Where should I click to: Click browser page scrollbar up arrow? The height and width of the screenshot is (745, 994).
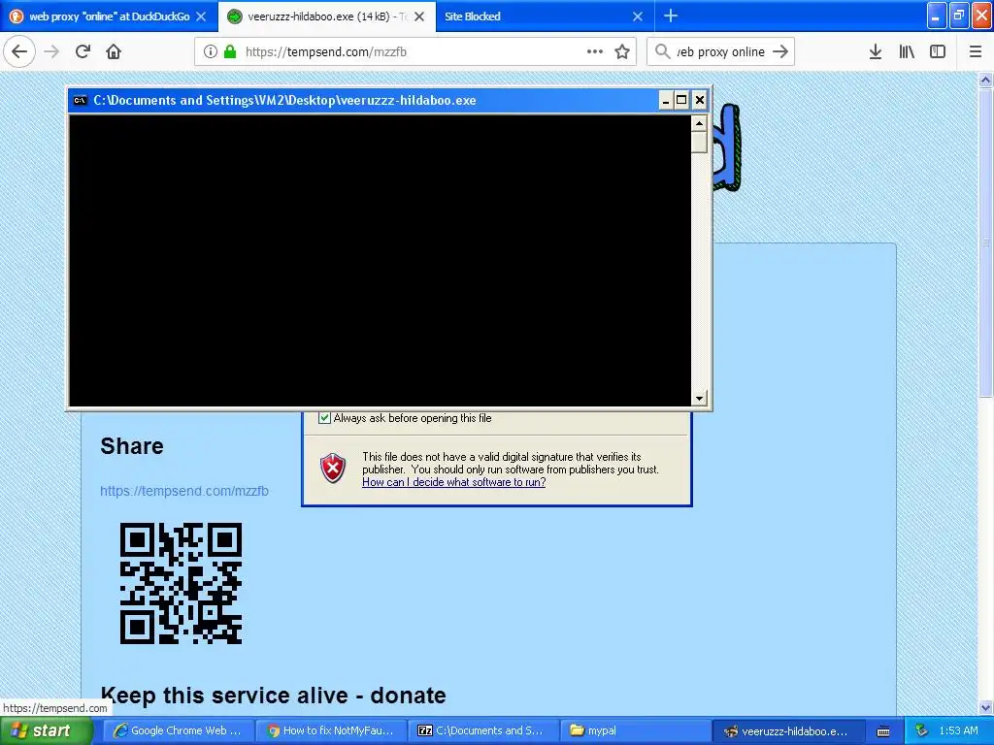[x=985, y=81]
